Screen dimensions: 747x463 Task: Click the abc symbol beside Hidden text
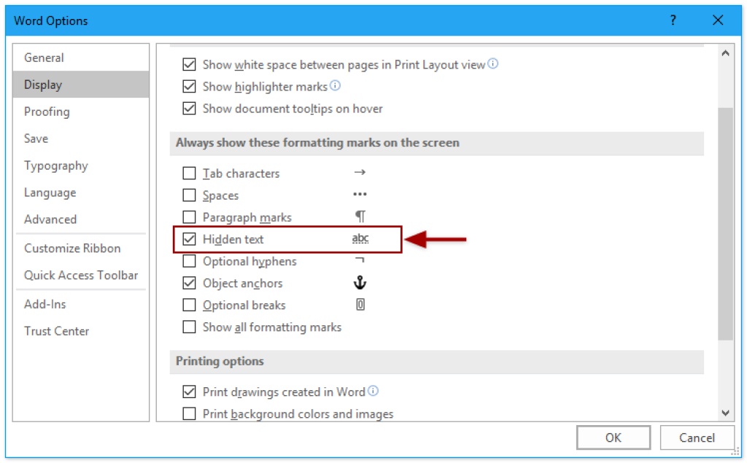360,238
